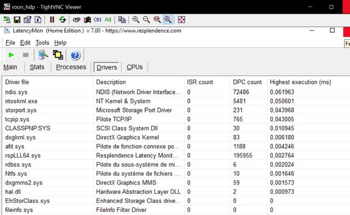Screen dimensions: 350x215
Task: Select the rdbss.sys driver row
Action: tap(176, 165)
